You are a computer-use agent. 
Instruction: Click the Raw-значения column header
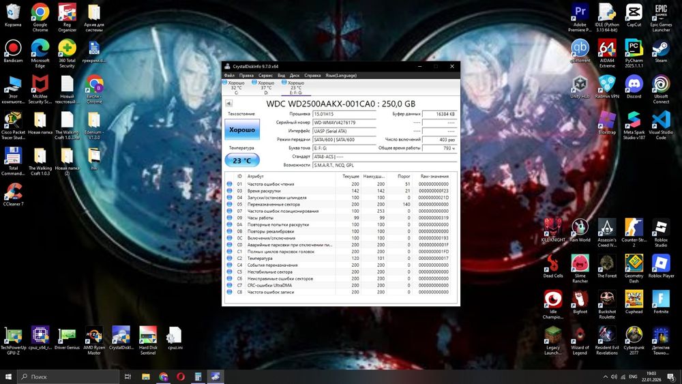tap(434, 176)
